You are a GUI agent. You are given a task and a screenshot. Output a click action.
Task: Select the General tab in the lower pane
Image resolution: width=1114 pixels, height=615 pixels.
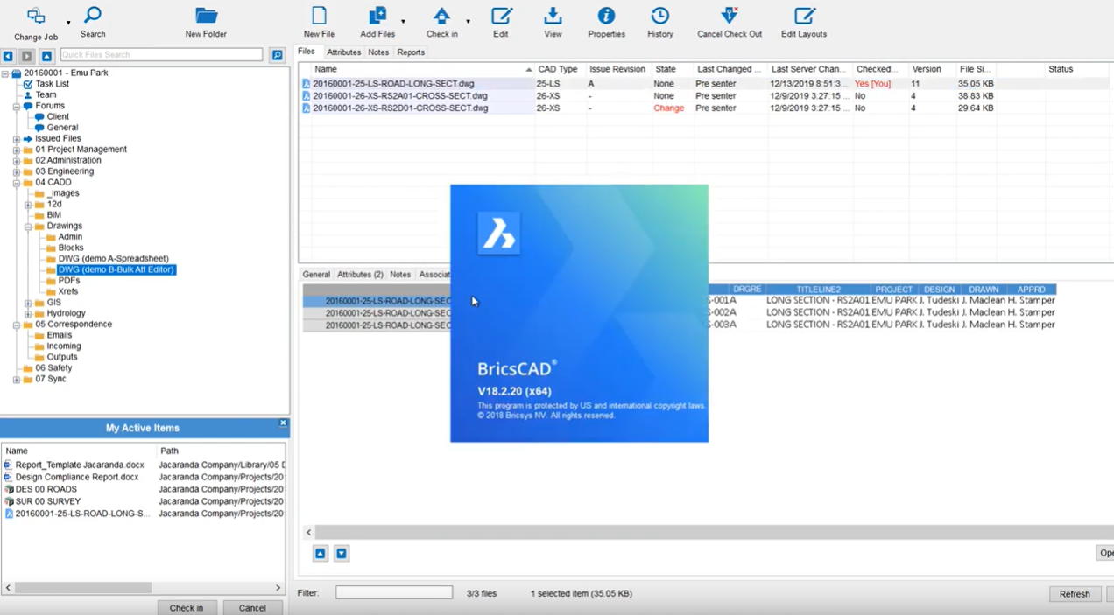point(316,275)
